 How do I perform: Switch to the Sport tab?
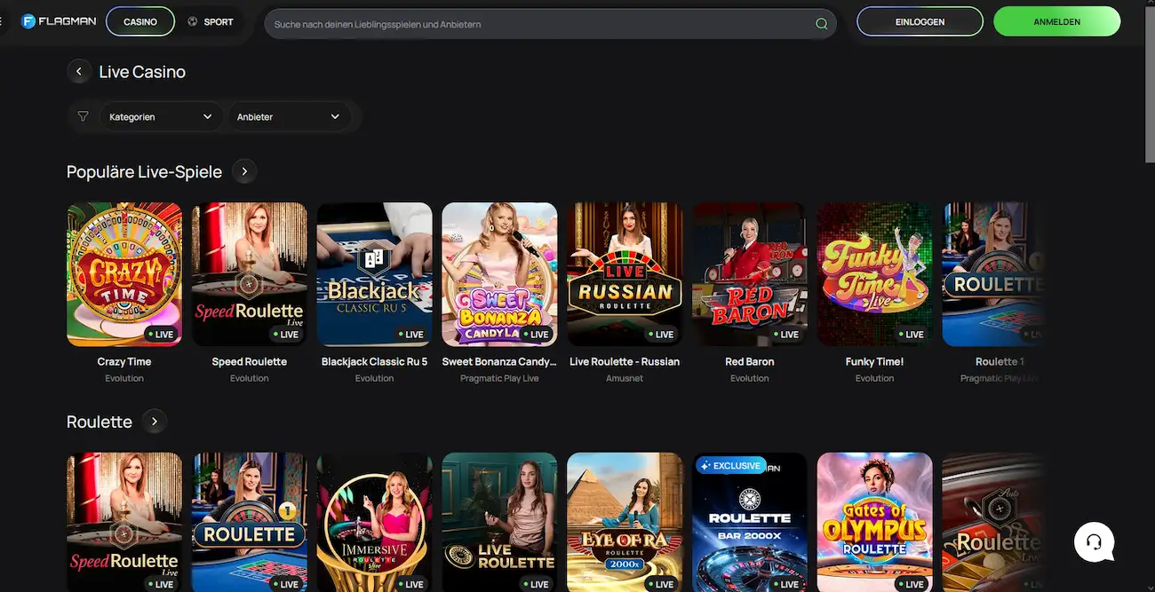pos(211,21)
